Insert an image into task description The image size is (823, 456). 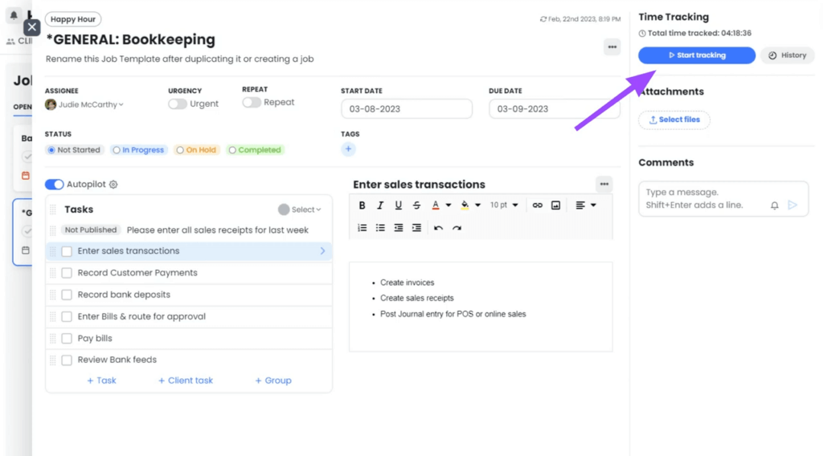tap(555, 206)
